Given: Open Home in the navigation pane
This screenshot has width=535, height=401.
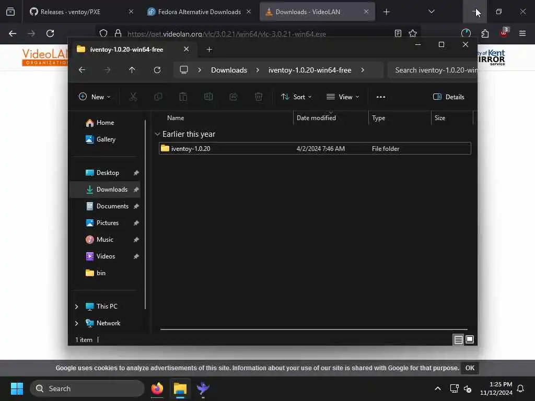Looking at the screenshot, I should 106,122.
